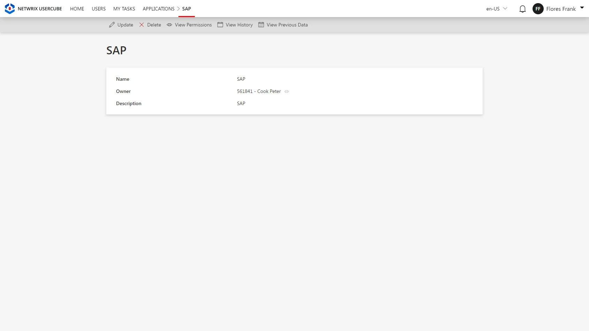Click the Name value SAP
Image resolution: width=589 pixels, height=331 pixels.
pos(241,79)
